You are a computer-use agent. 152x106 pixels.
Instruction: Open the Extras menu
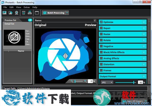point(27,7)
